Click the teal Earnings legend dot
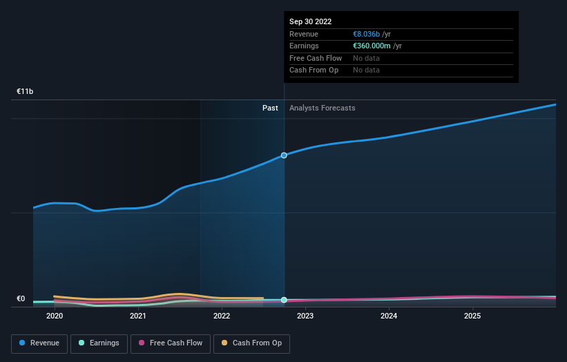 click(81, 343)
